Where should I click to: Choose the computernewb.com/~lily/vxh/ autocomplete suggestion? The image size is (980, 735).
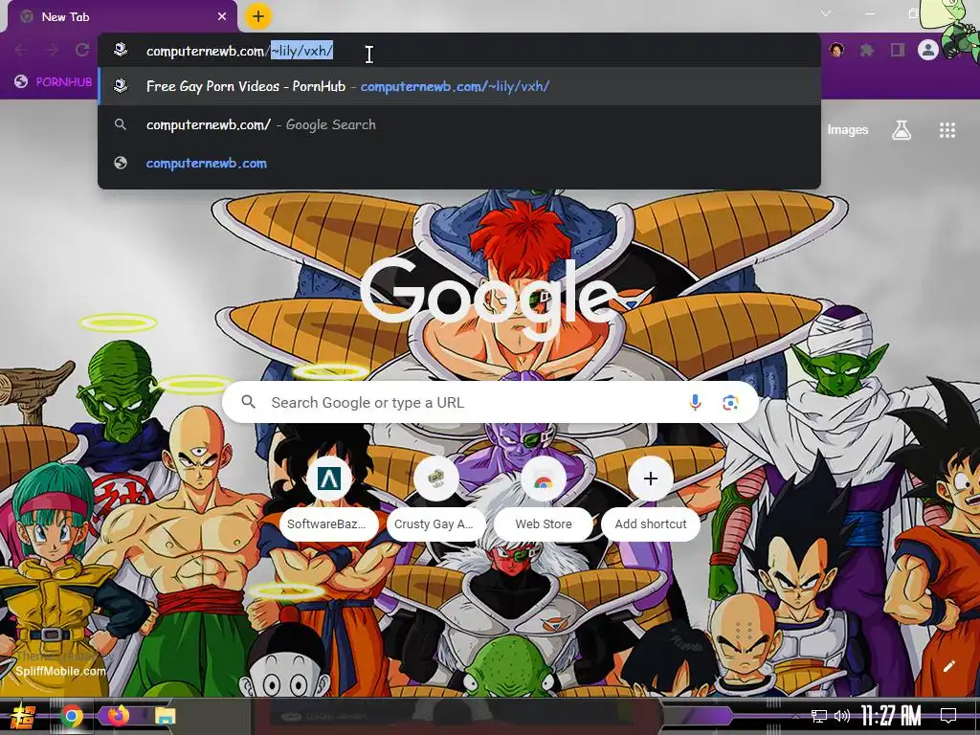pyautogui.click(x=459, y=86)
